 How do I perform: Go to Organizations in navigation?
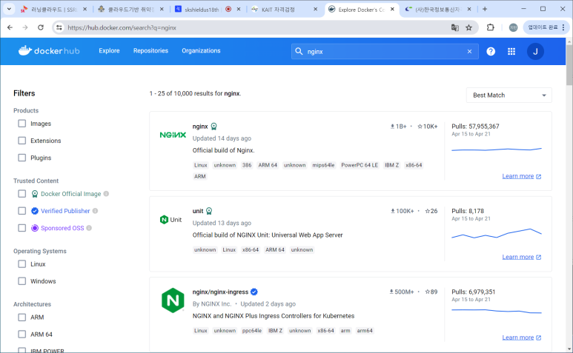(201, 50)
